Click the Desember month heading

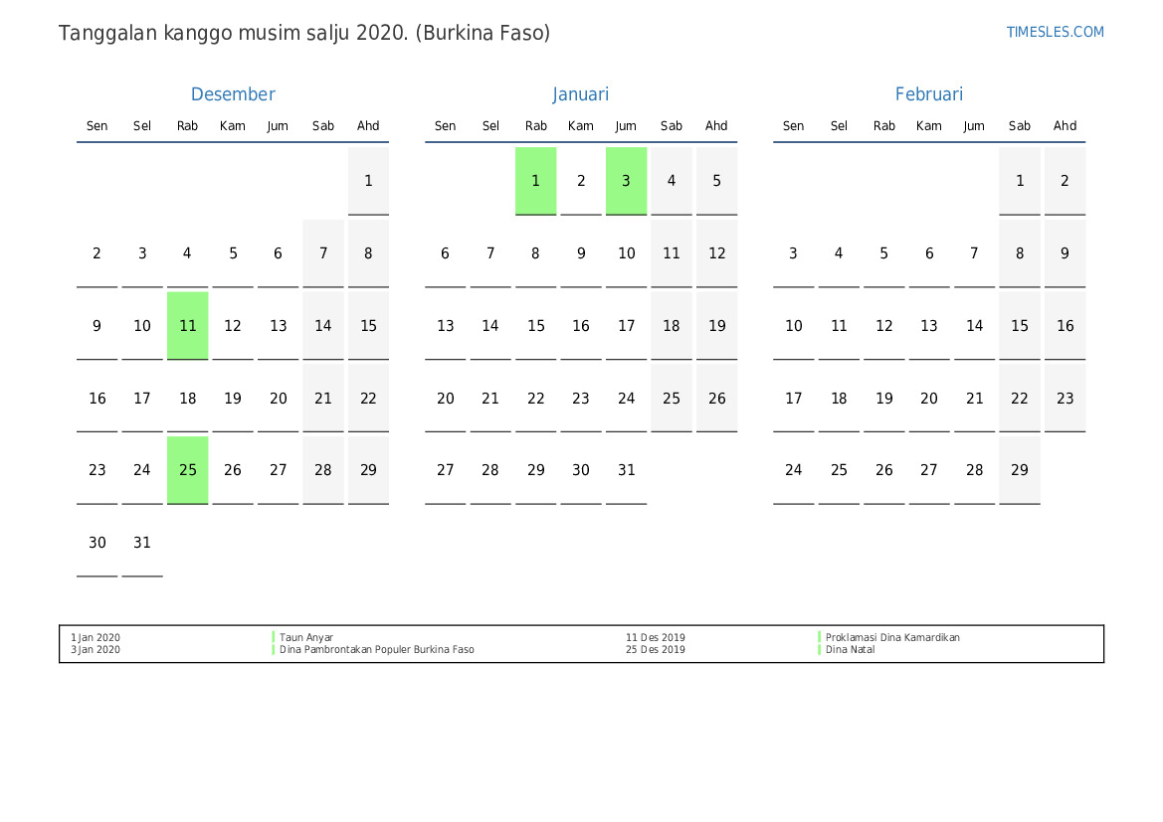click(233, 94)
